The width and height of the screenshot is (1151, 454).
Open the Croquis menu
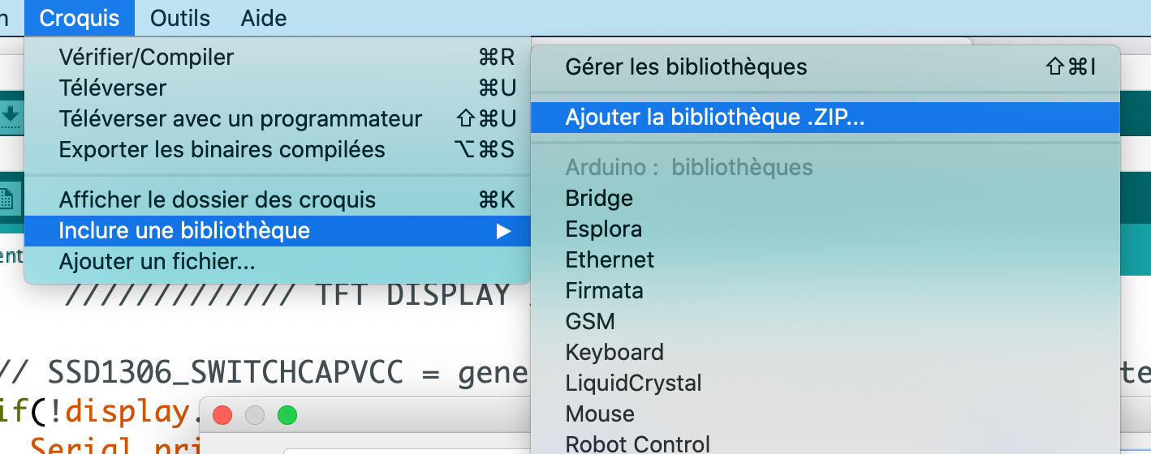coord(80,18)
